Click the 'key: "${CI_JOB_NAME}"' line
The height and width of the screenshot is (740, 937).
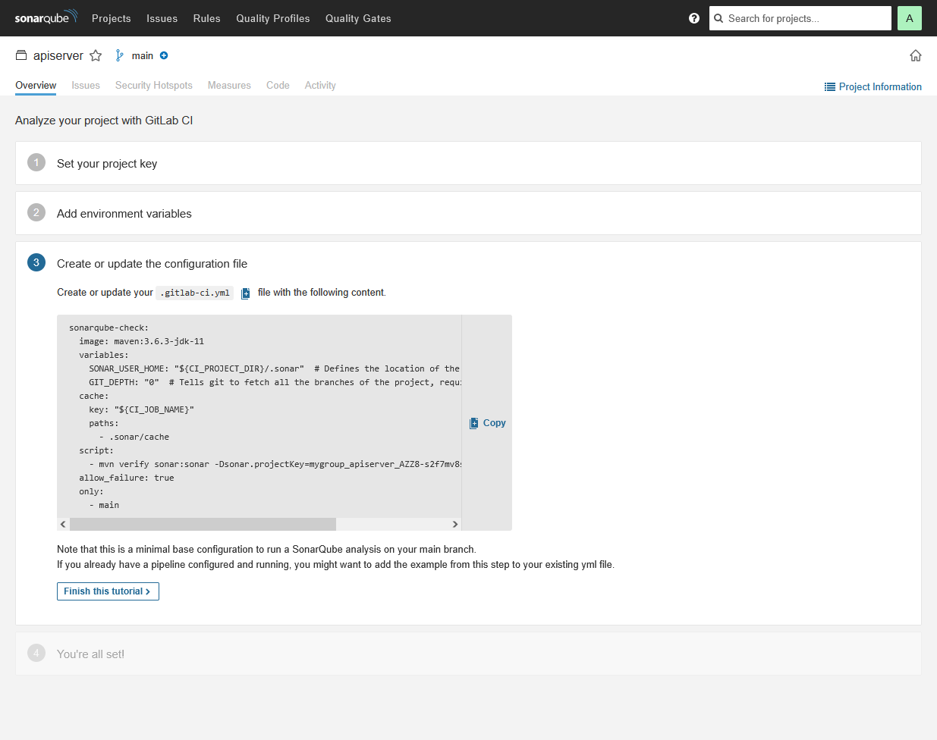(x=141, y=409)
